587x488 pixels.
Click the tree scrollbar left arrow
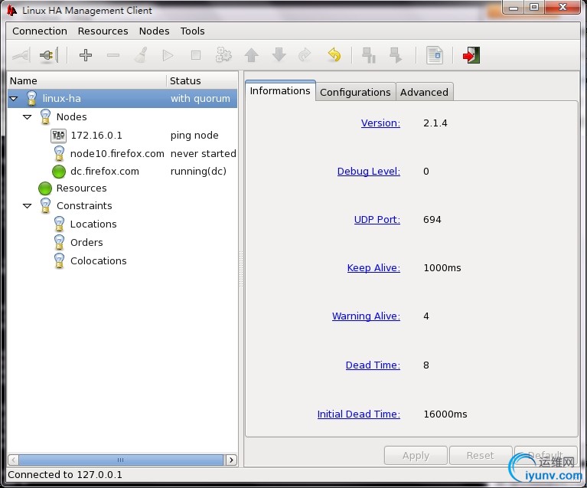14,460
